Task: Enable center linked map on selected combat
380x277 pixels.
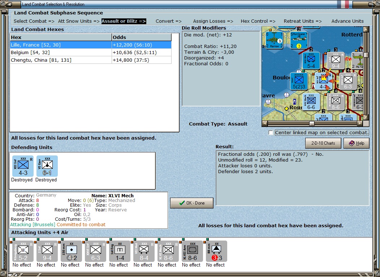Action: (271, 133)
